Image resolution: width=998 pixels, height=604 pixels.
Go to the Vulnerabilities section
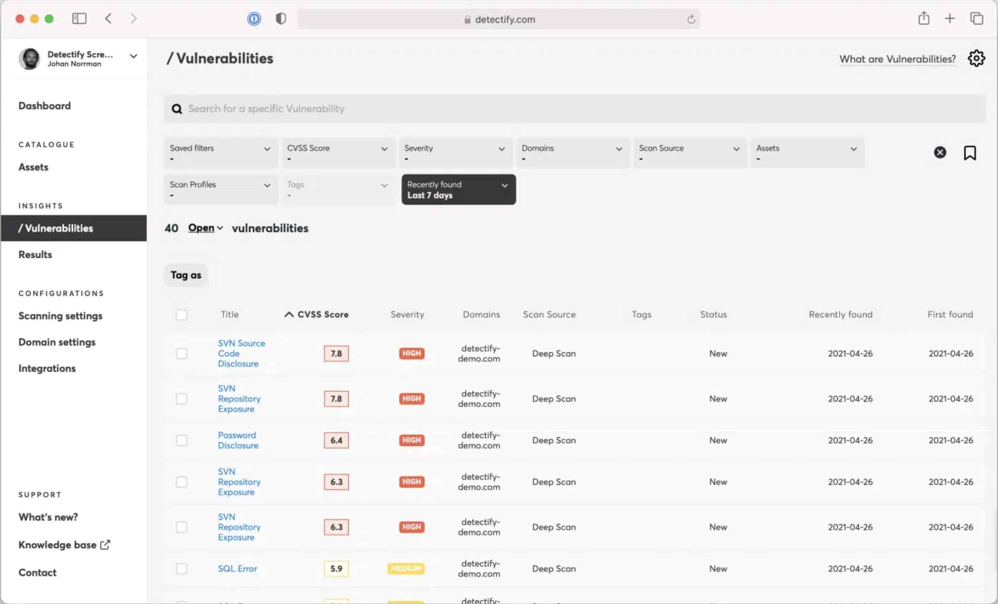point(56,228)
